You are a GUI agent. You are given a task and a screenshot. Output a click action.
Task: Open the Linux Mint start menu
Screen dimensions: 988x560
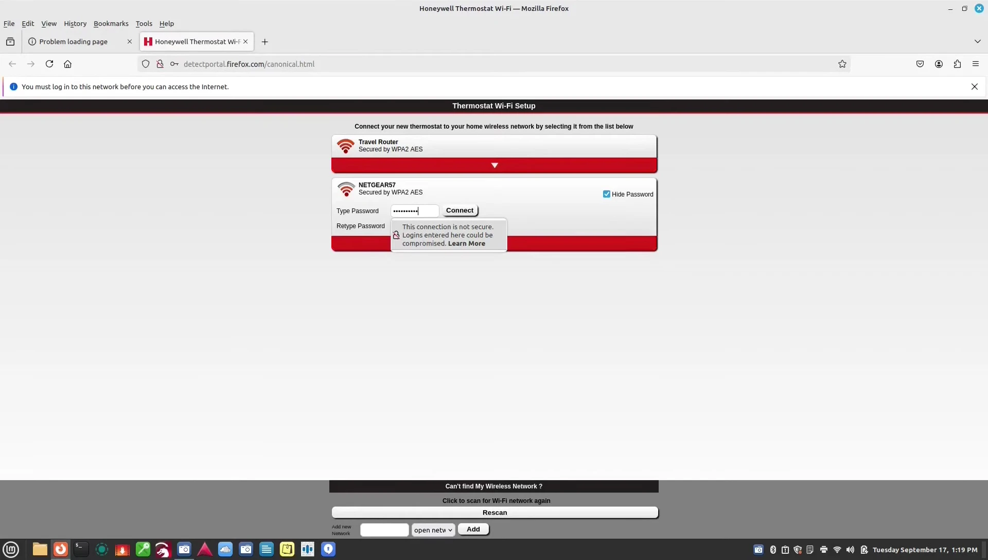pos(11,549)
